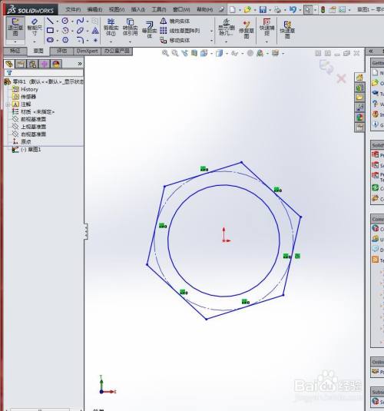Switch to the 办公室产品 tab
This screenshot has width=384, height=411.
pyautogui.click(x=117, y=51)
